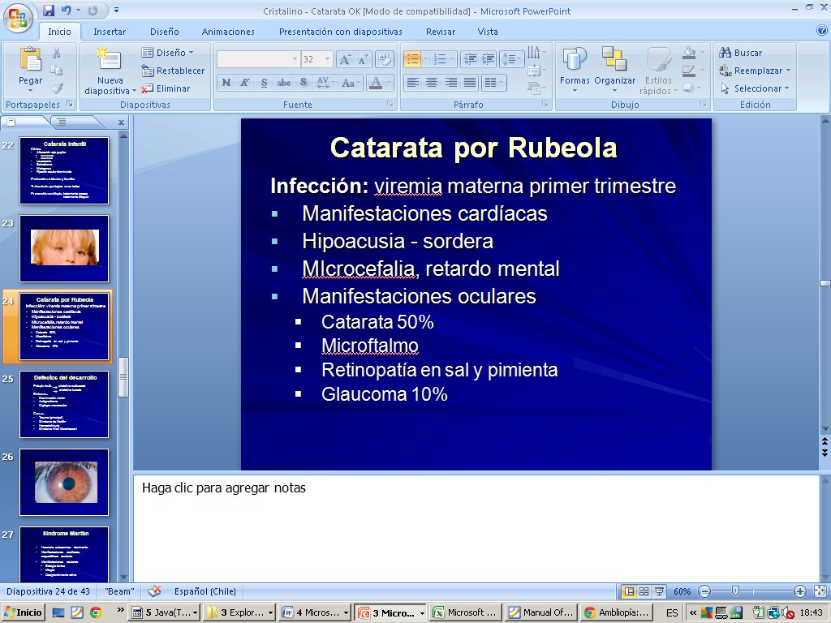Open the Reemplazar dropdown arrow
The image size is (831, 623).
(x=787, y=71)
